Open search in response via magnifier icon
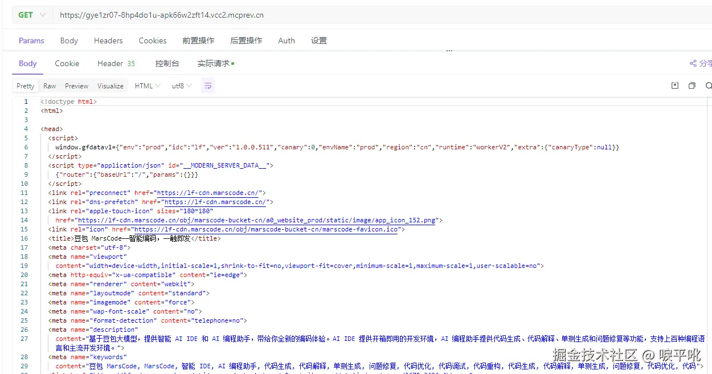Viewport: 712px width, 374px height. [708, 85]
